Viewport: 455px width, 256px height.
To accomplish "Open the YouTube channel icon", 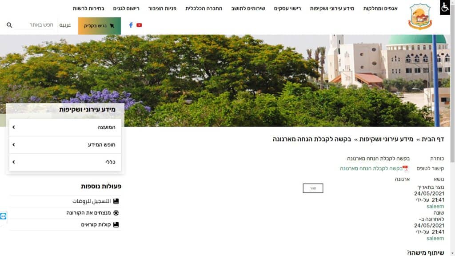I will click(139, 25).
